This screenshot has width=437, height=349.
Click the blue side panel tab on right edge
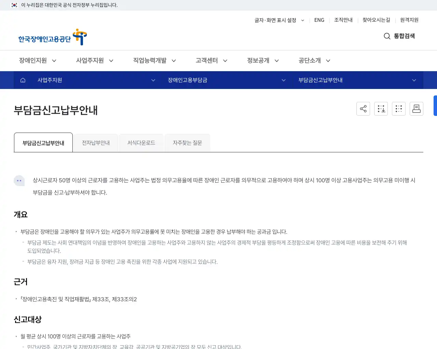[435, 106]
